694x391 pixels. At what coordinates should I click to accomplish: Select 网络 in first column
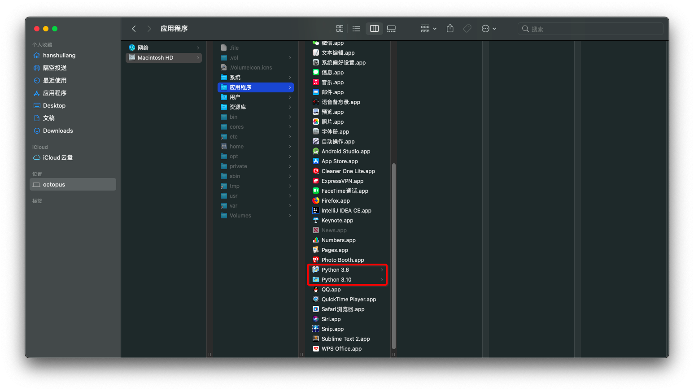point(164,48)
